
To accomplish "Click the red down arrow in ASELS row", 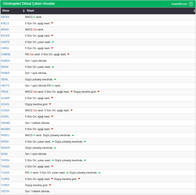I will (52, 23).
